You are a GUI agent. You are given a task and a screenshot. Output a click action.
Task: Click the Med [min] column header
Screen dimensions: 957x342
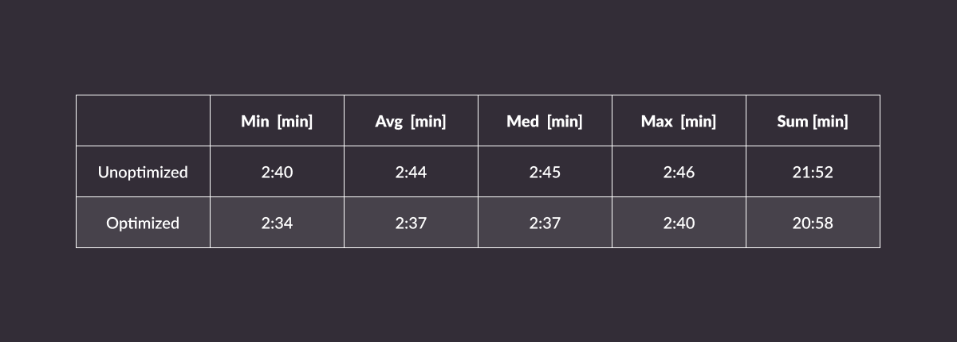point(545,122)
